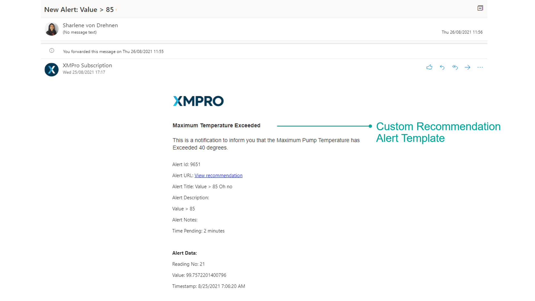
Task: Click the 'Custom Recommendation Alert Template' annotation
Action: click(438, 132)
